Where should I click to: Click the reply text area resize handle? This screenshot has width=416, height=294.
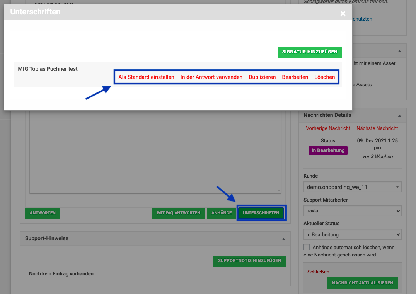pos(278,191)
